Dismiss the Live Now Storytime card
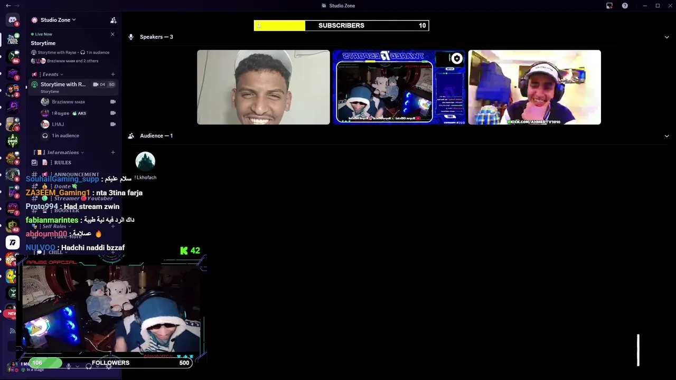Screen dimensions: 676x380 pos(112,34)
